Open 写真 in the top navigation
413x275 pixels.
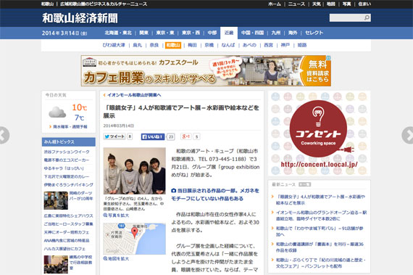pos(346,4)
